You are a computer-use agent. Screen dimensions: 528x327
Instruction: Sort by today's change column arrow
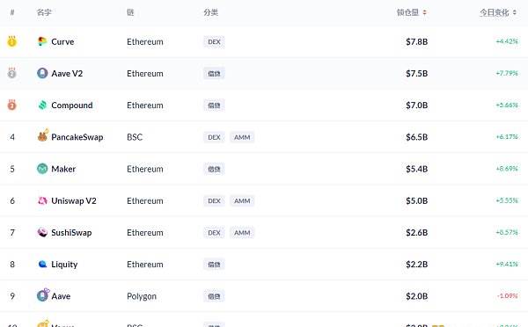pyautogui.click(x=515, y=12)
